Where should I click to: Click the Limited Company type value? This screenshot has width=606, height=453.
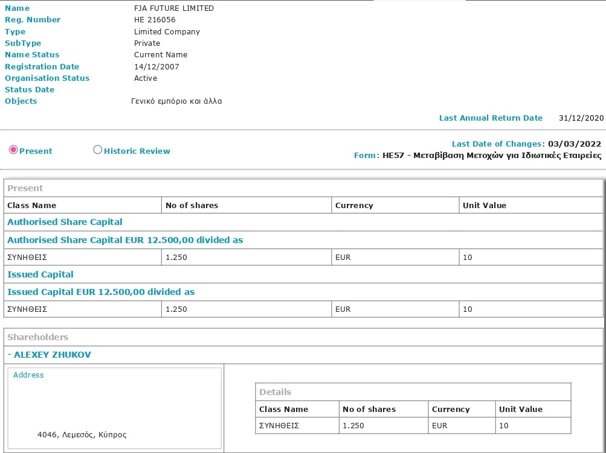click(167, 31)
